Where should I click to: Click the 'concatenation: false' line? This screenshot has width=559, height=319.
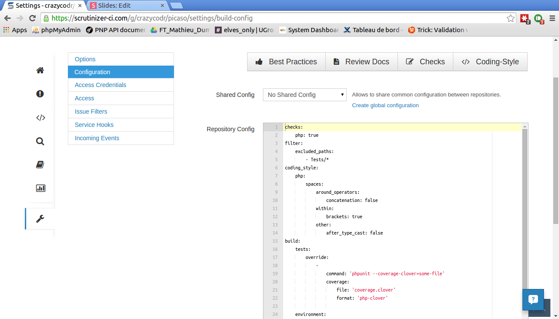tap(352, 200)
